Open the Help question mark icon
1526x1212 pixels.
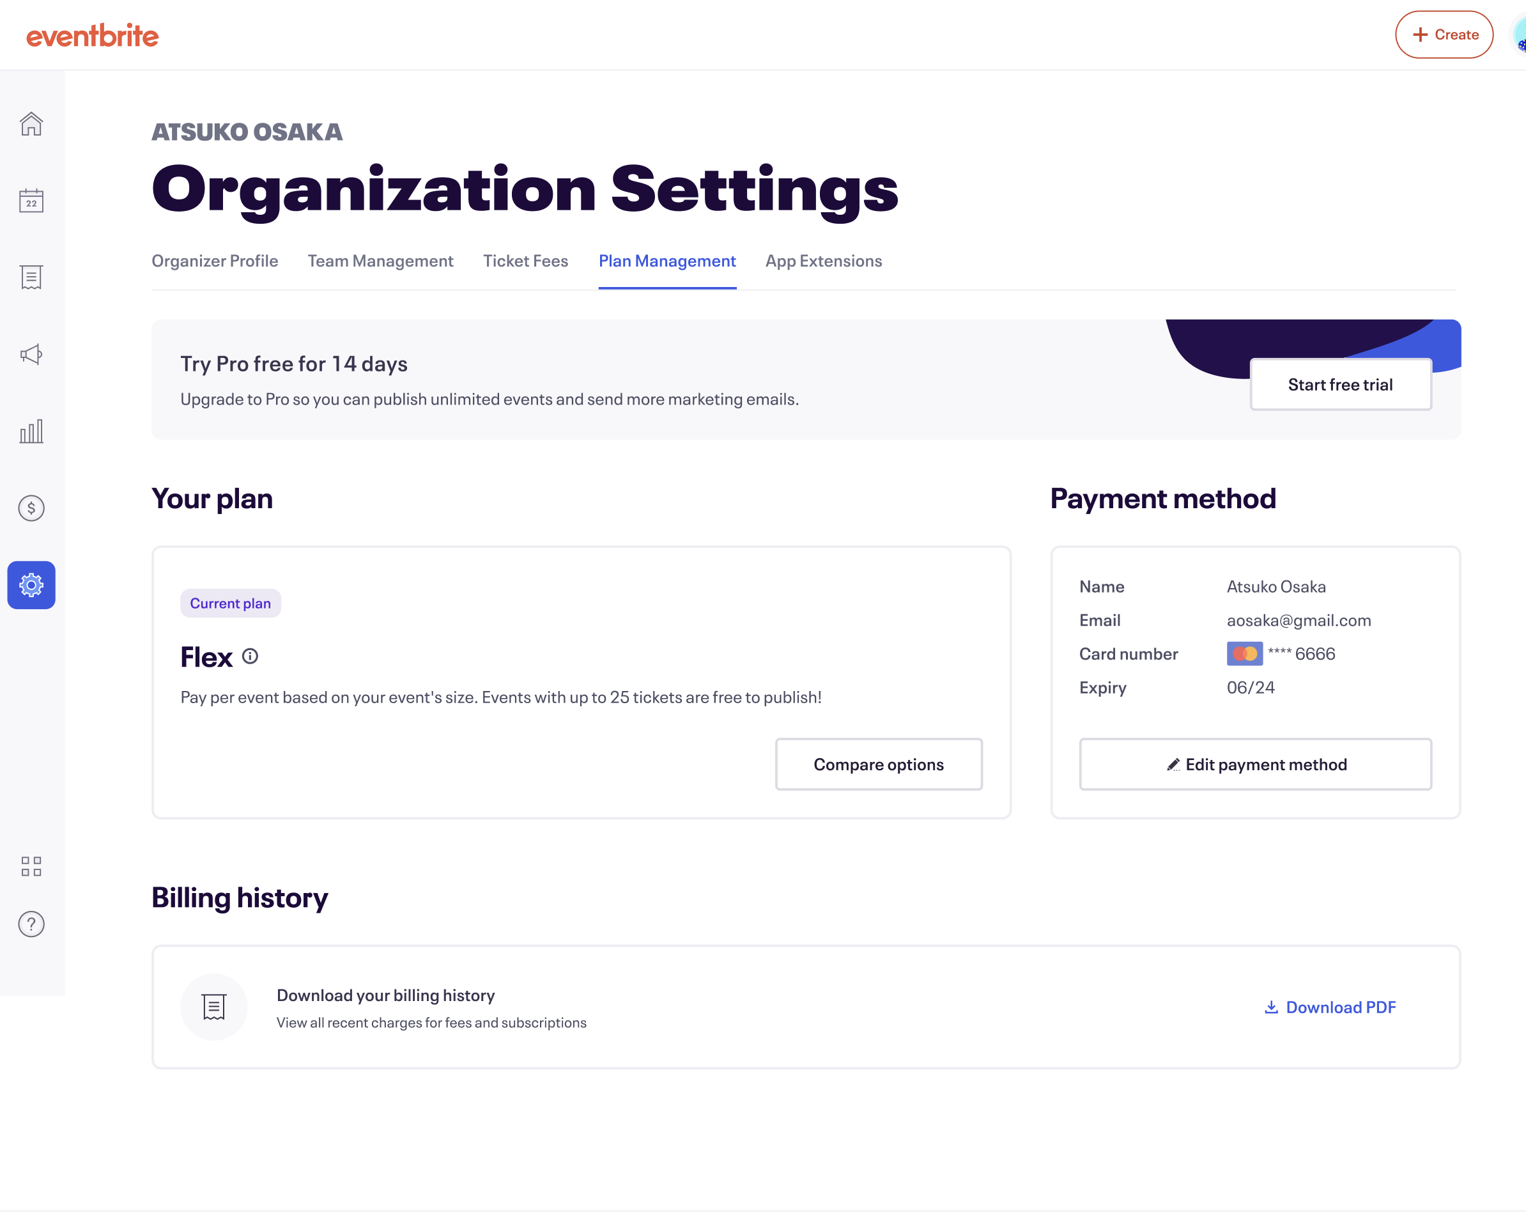click(31, 924)
